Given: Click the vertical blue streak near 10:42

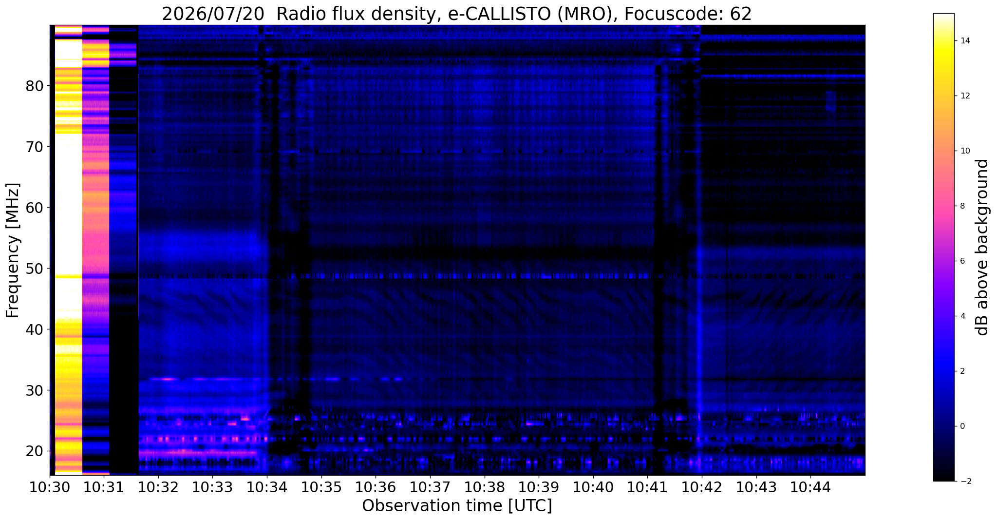Looking at the screenshot, I should click(698, 341).
